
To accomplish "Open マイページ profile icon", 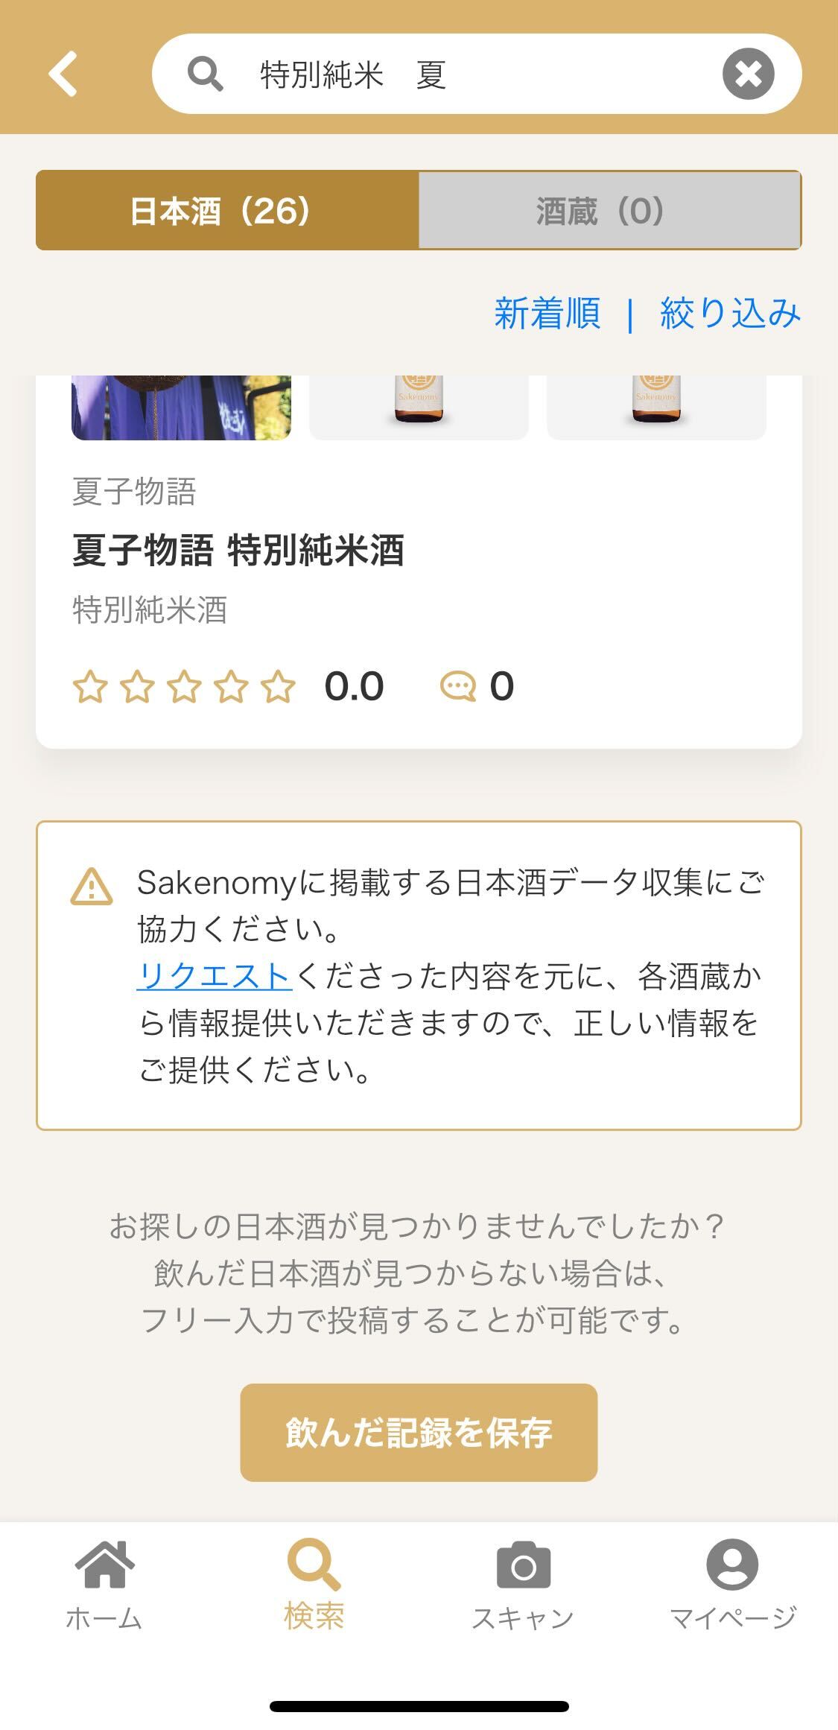I will [732, 1564].
